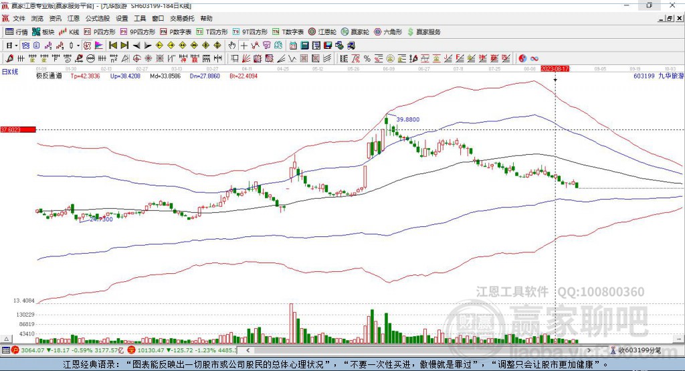This screenshot has height=371, width=685.
Task: Open the 9T四方形 tool
Action: tap(250, 32)
